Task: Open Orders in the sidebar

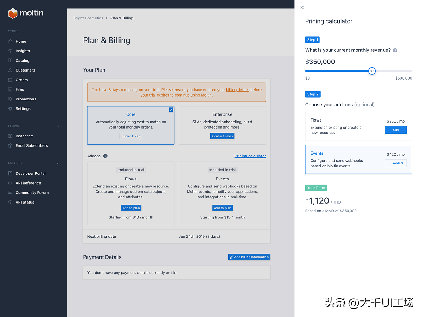Action: pyautogui.click(x=22, y=80)
